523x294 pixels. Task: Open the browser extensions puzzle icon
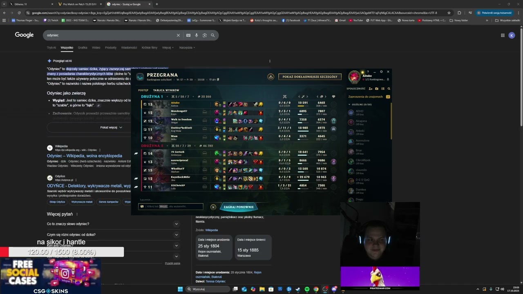pyautogui.click(x=459, y=13)
